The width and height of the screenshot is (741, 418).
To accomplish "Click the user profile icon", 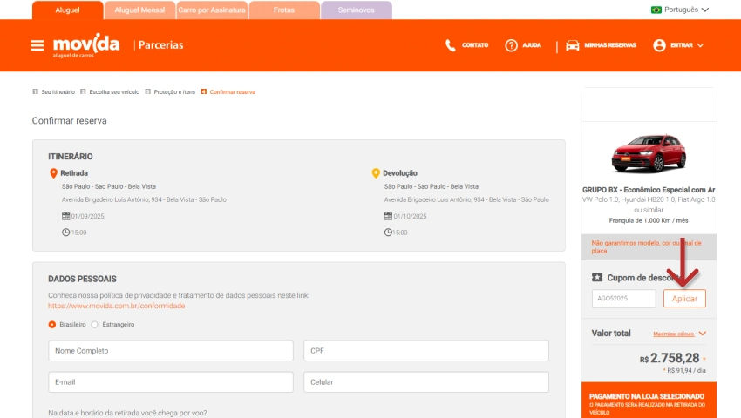I will click(x=659, y=45).
